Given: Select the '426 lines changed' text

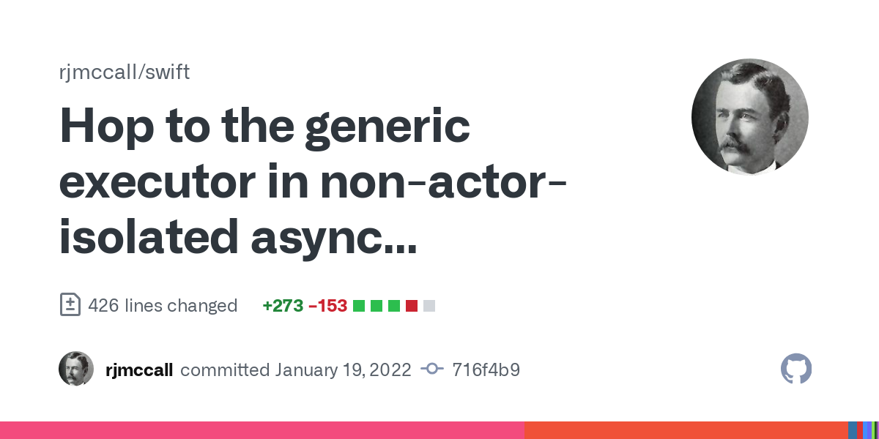Looking at the screenshot, I should coord(163,306).
